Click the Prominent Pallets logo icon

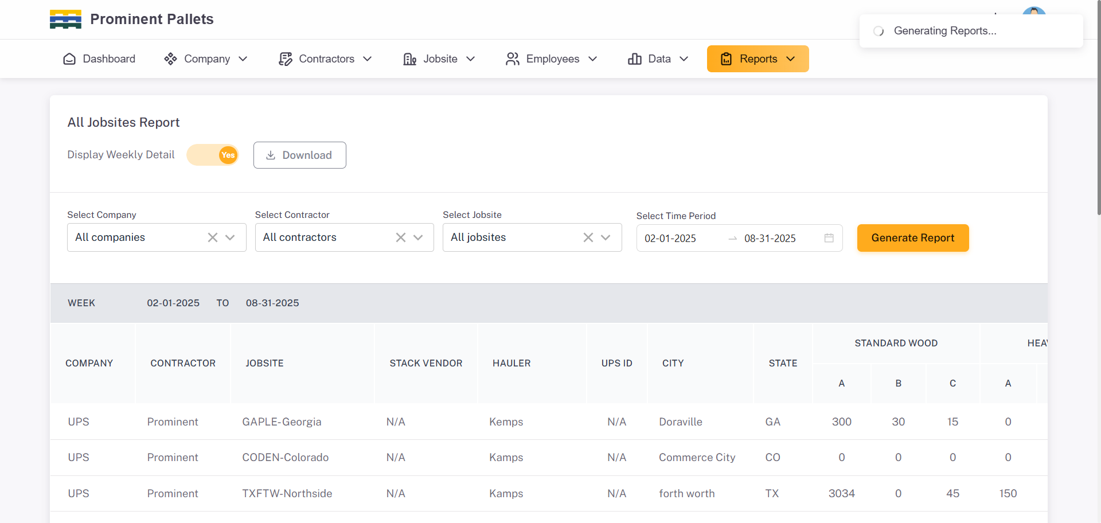pyautogui.click(x=65, y=19)
